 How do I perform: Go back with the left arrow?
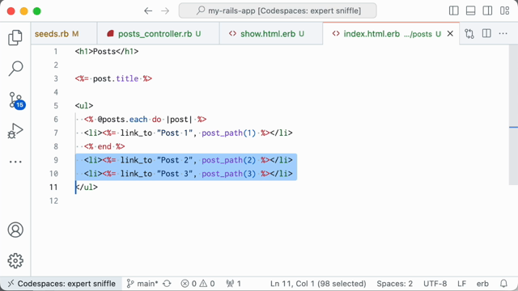(x=148, y=11)
